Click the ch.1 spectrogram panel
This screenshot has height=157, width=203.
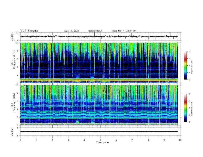[x=99, y=63]
